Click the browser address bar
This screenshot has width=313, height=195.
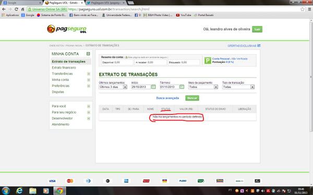(x=164, y=9)
